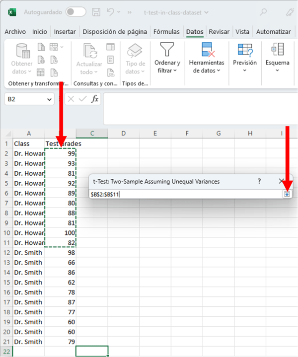Expand the Name Box dropdown arrow
This screenshot has width=298, height=357.
pos(49,99)
